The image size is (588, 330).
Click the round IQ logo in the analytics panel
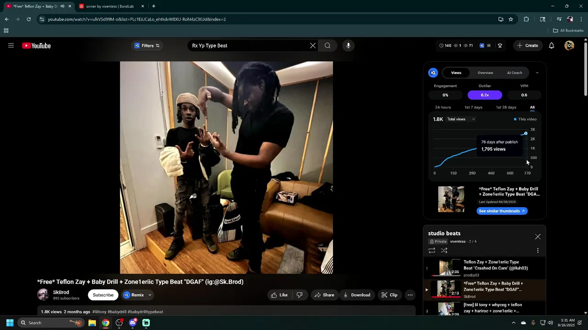pos(433,72)
